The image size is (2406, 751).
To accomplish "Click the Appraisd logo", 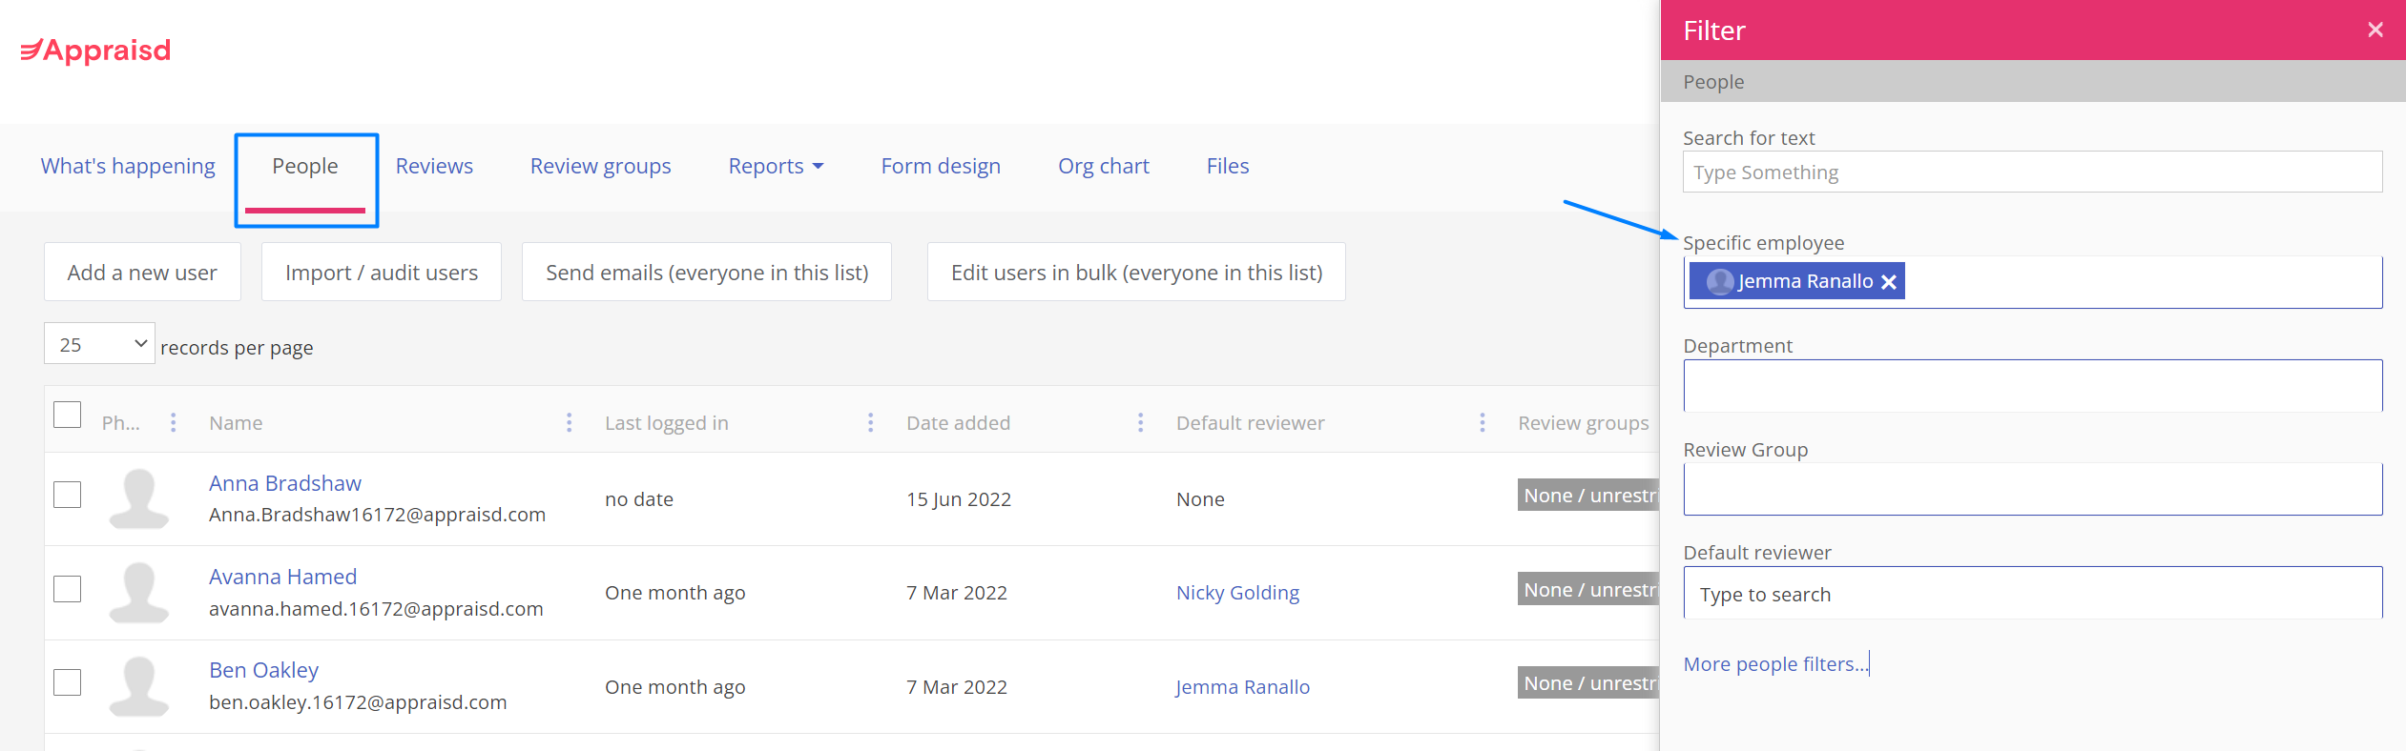I will click(95, 51).
